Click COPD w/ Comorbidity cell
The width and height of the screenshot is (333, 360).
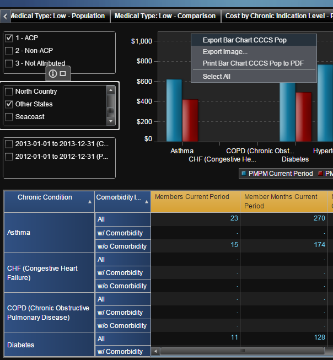(122, 313)
